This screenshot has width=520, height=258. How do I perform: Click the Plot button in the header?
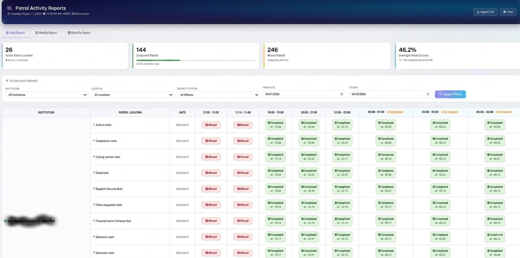point(508,12)
